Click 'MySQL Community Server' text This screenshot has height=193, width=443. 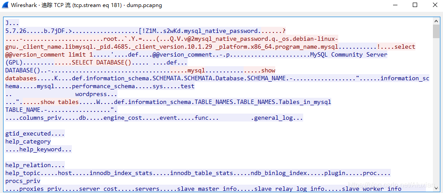pos(349,55)
